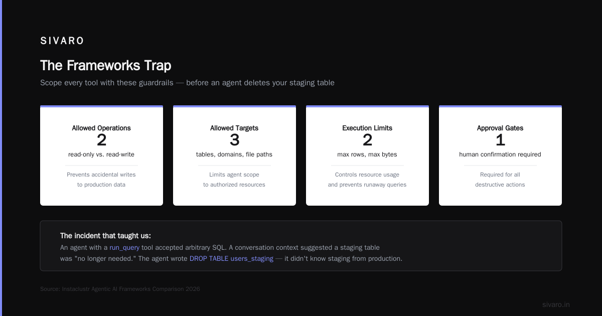Click the subtitle about scoping every tool

point(187,83)
